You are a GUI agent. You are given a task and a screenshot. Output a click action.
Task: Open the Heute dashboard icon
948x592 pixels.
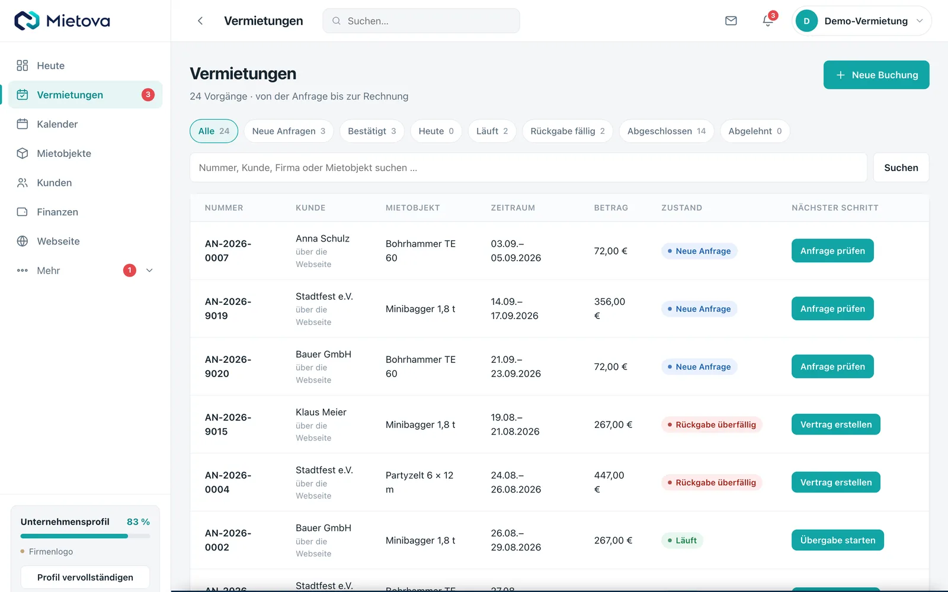[x=23, y=66]
